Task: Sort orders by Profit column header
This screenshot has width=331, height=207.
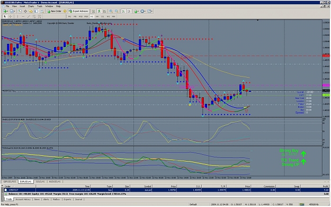Action: point(315,186)
